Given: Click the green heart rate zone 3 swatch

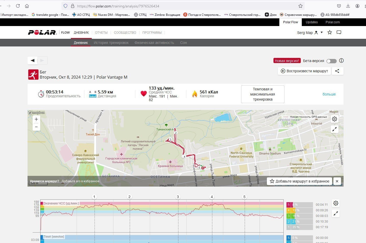Looking at the screenshot, I should click(x=289, y=216).
